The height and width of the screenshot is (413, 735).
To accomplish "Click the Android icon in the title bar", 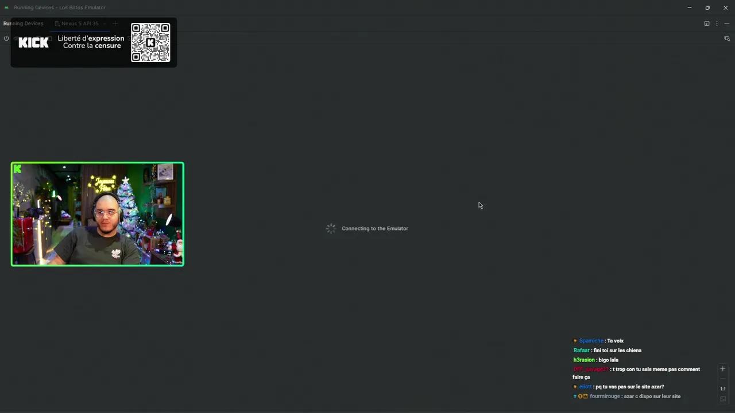I will pos(6,7).
